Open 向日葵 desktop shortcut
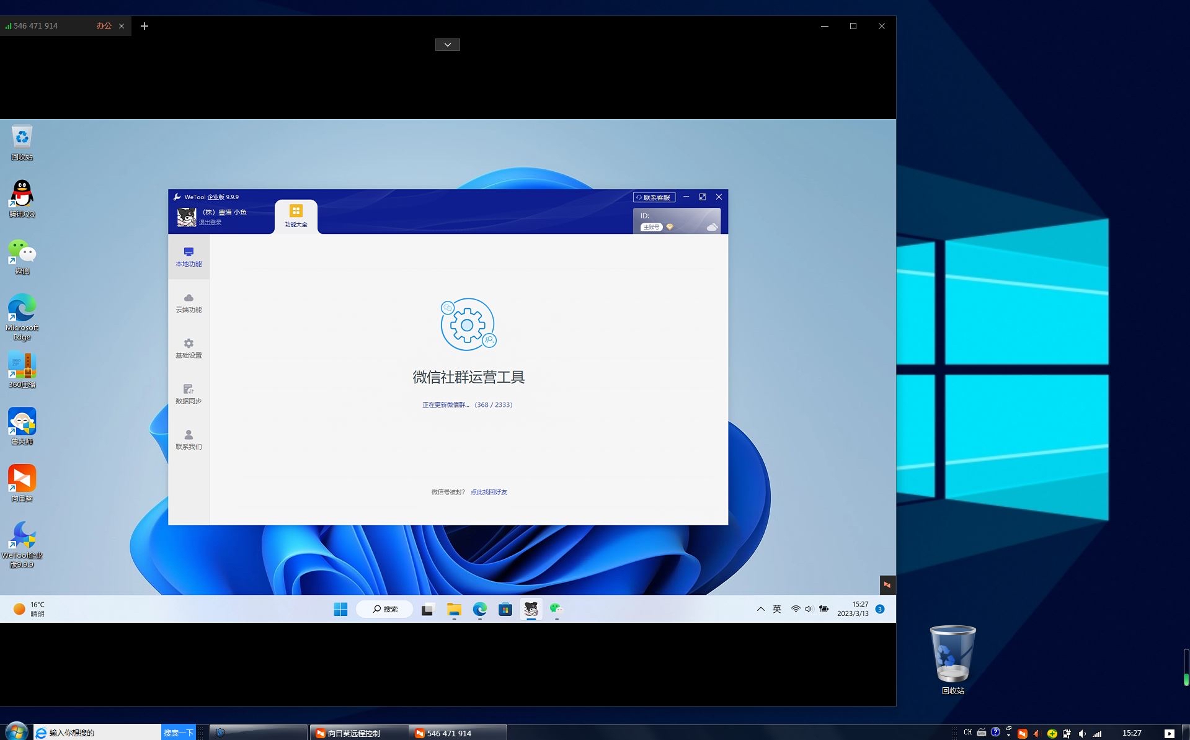Viewport: 1190px width, 740px height. pos(22,483)
